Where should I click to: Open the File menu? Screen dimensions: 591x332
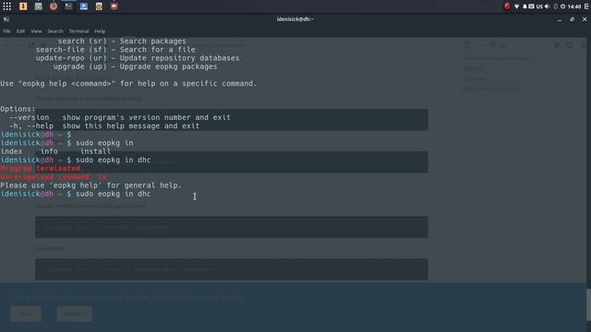6,31
